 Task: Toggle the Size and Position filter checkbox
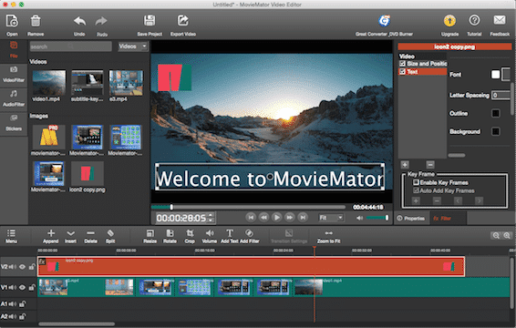pos(402,64)
